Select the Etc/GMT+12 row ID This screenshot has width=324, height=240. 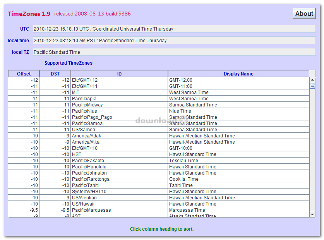119,80
